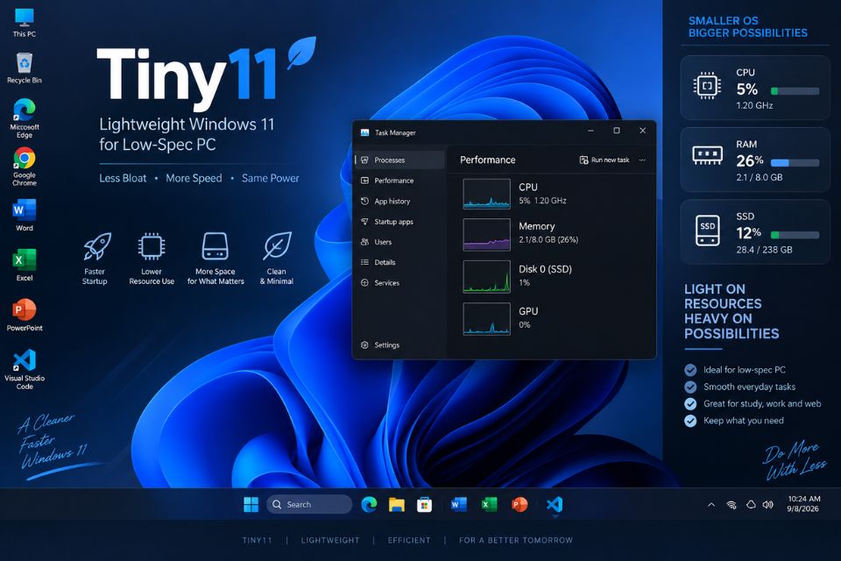Viewport: 841px width, 561px height.
Task: Open VS Code from the taskbar
Action: click(x=555, y=505)
